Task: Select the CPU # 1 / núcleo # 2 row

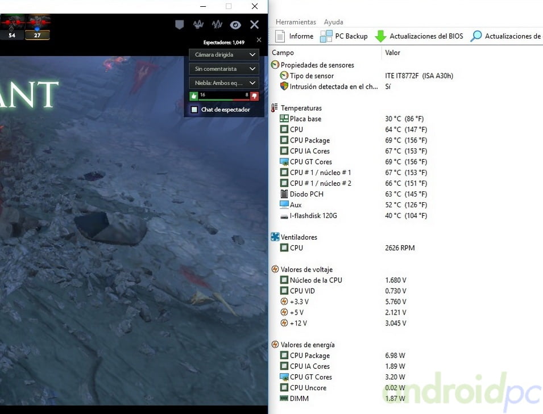Action: (x=353, y=183)
